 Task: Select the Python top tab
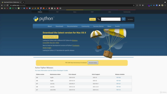(40, 12)
